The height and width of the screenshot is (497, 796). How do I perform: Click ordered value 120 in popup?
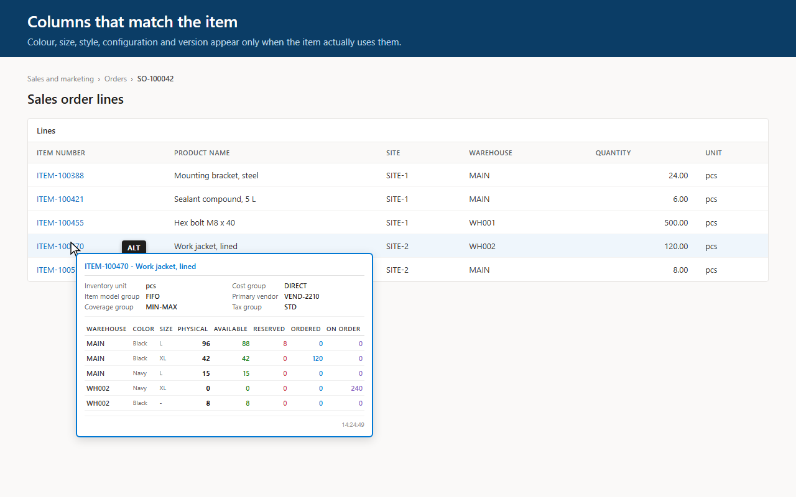click(x=317, y=358)
